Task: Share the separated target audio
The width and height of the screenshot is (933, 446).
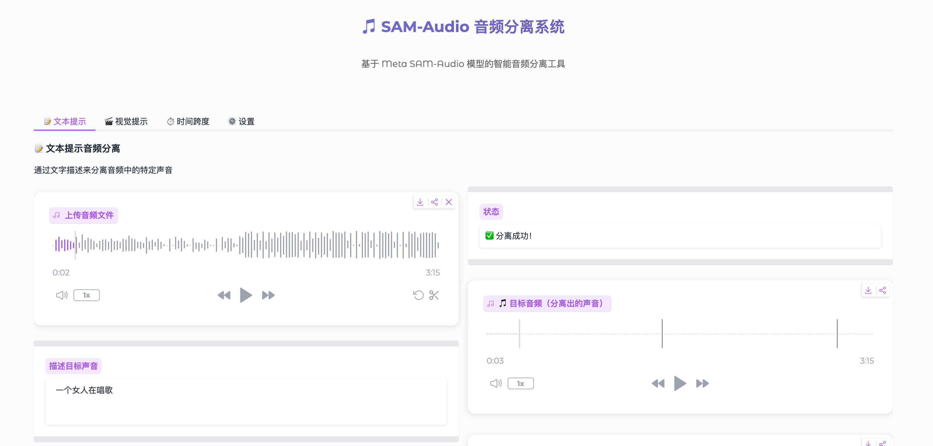Action: pos(883,290)
